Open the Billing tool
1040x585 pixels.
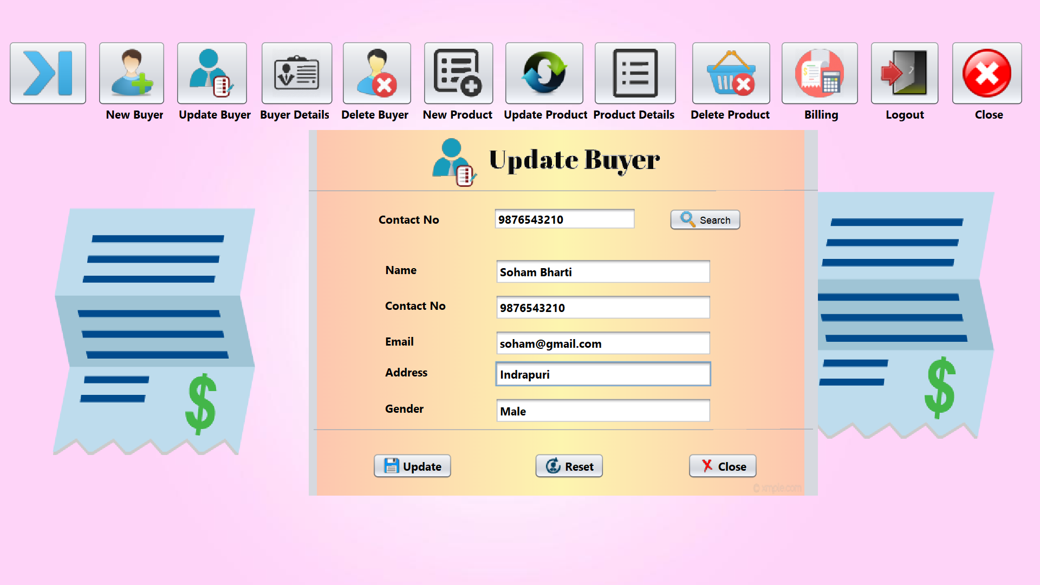point(820,73)
